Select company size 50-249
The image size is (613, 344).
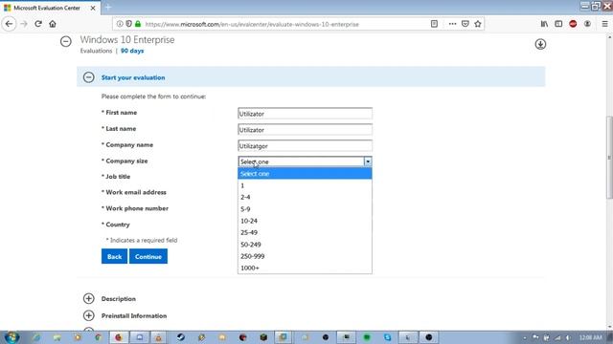click(x=305, y=245)
